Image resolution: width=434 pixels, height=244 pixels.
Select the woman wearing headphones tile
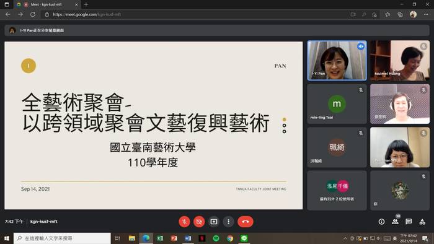[x=400, y=104]
